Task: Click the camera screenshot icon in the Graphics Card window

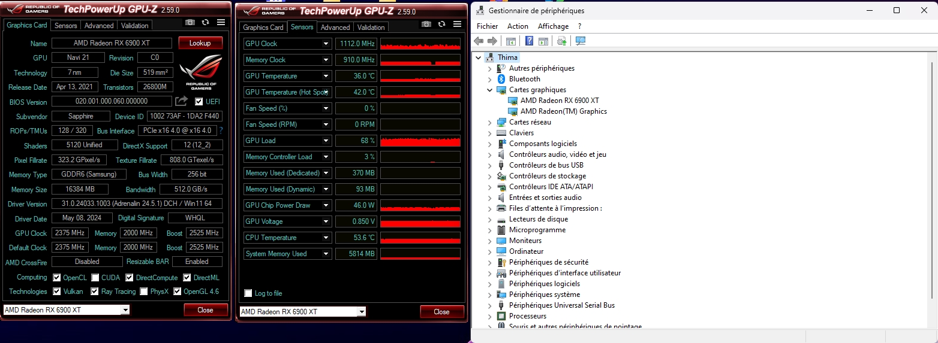Action: click(x=190, y=22)
